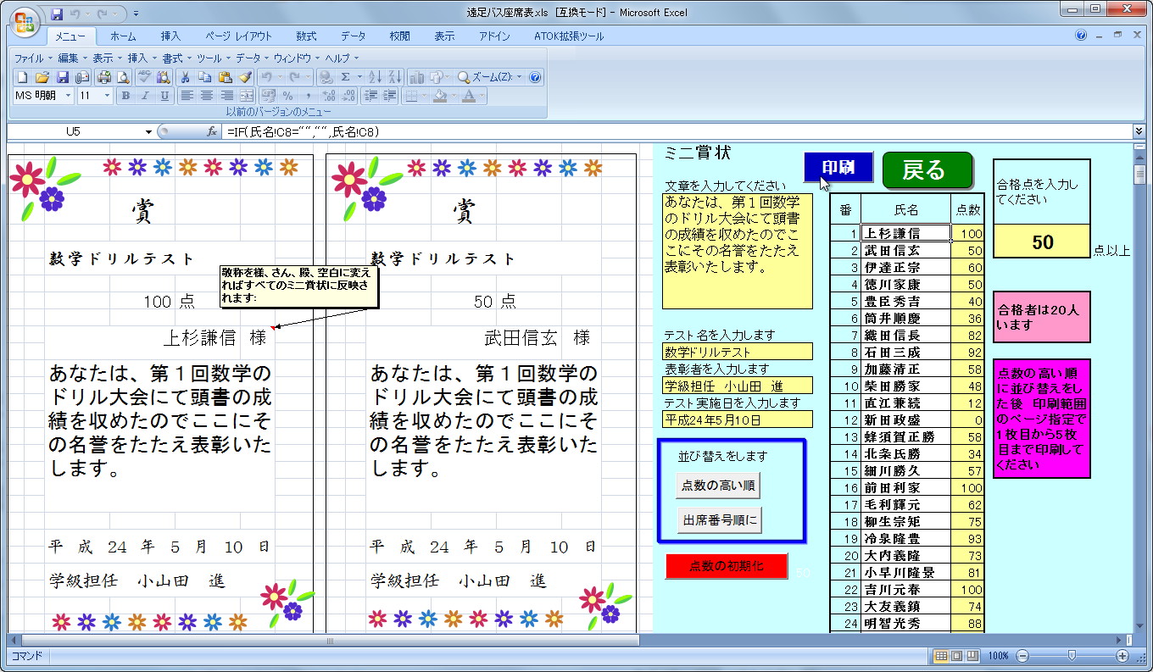The width and height of the screenshot is (1153, 672).
Task: Click the blue 印刷 button
Action: pos(838,168)
